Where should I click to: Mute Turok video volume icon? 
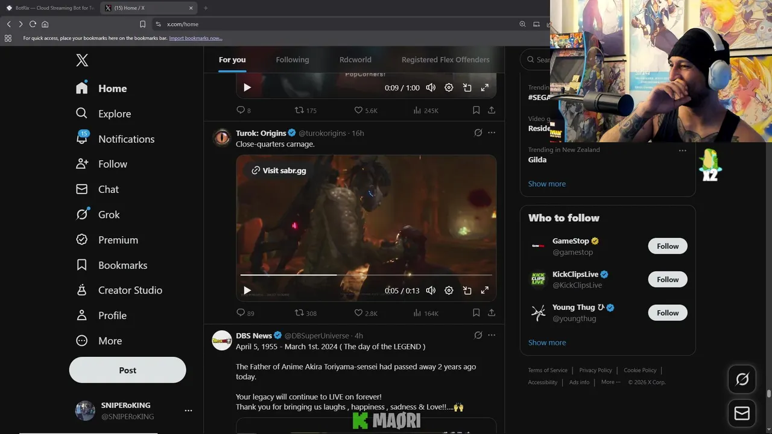pos(431,291)
